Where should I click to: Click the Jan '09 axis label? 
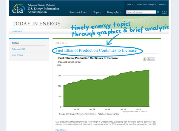92,109
